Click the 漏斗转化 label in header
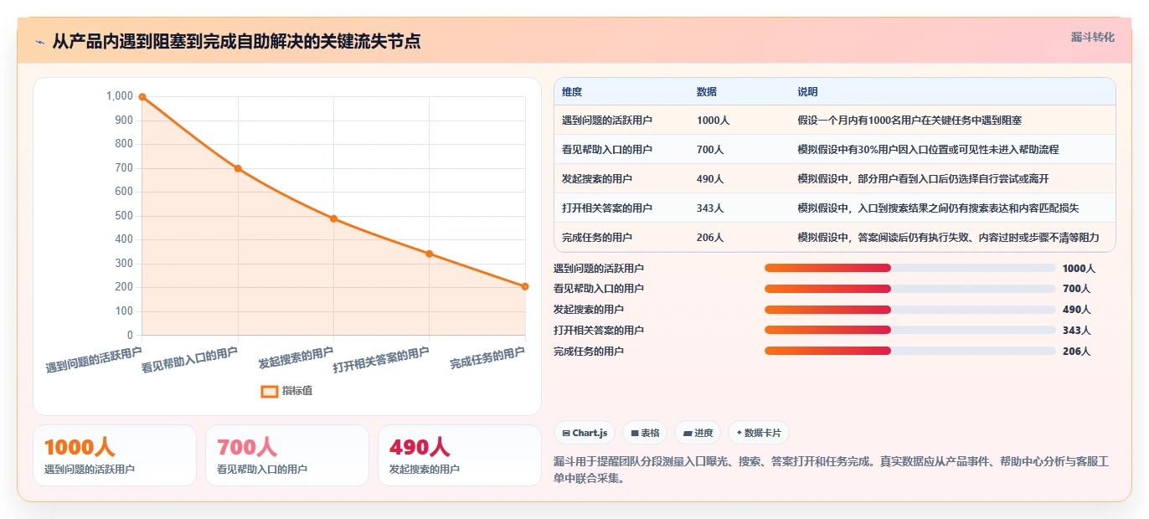 tap(1093, 38)
